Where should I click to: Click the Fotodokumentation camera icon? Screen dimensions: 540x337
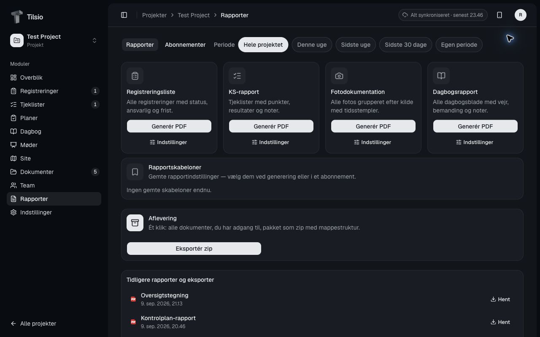339,76
